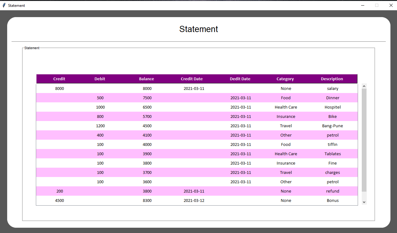Click the scrollbar up arrow
The image size is (397, 233).
coord(364,86)
